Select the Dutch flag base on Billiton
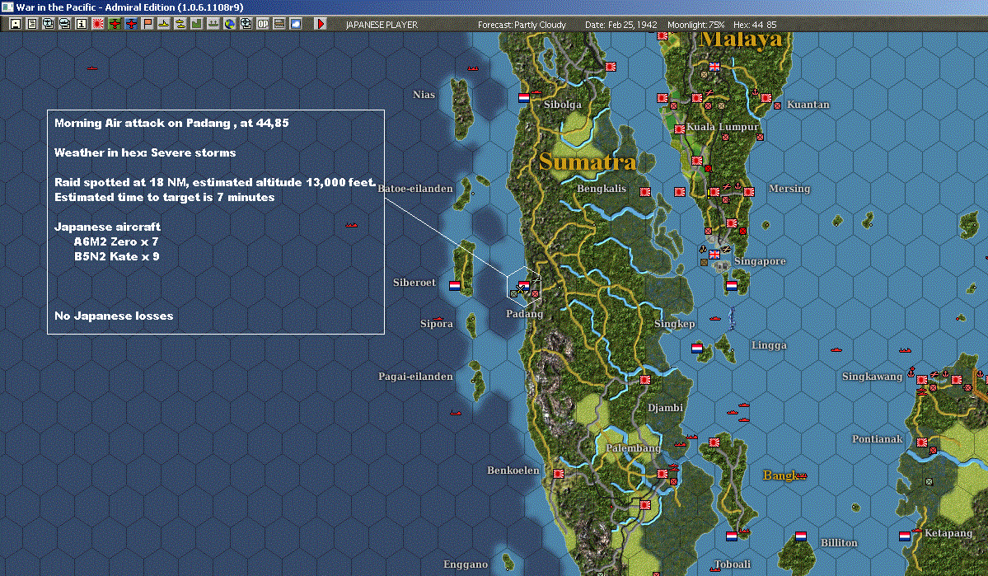Viewport: 988px width, 576px height. [x=801, y=536]
